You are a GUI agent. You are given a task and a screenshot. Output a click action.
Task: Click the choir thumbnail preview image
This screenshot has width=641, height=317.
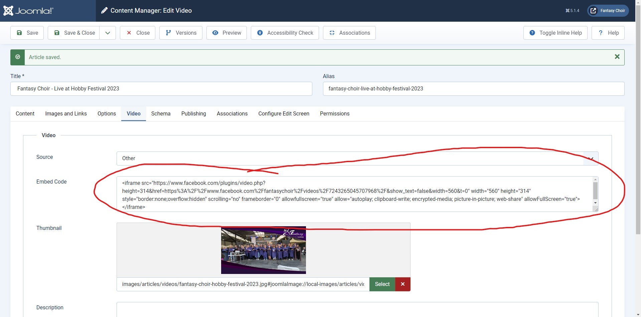point(263,250)
